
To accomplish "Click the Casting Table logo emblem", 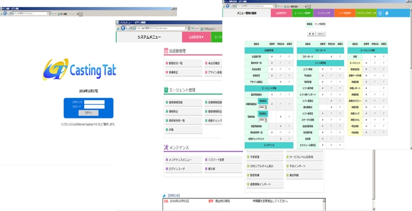I will tap(55, 69).
